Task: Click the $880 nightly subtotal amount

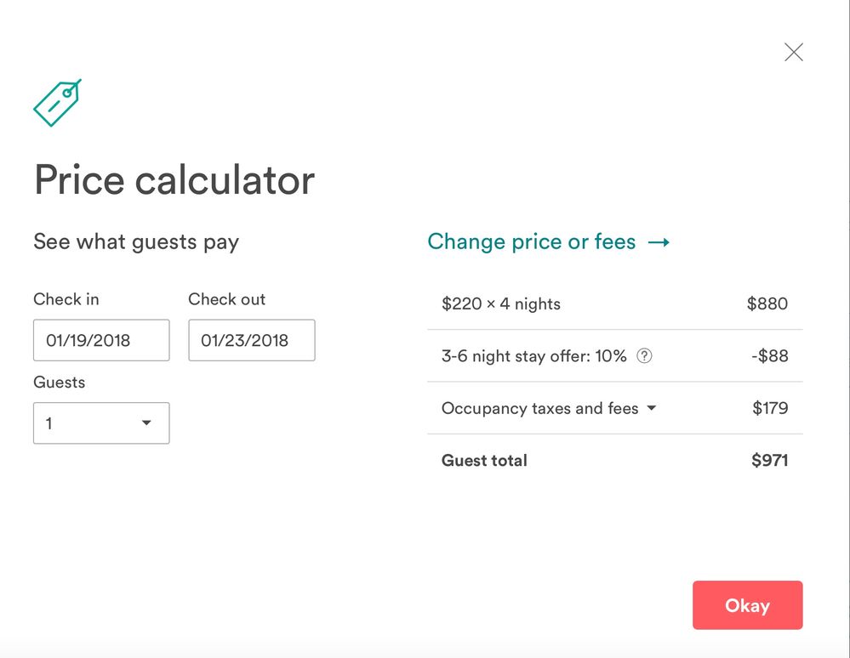Action: (767, 303)
